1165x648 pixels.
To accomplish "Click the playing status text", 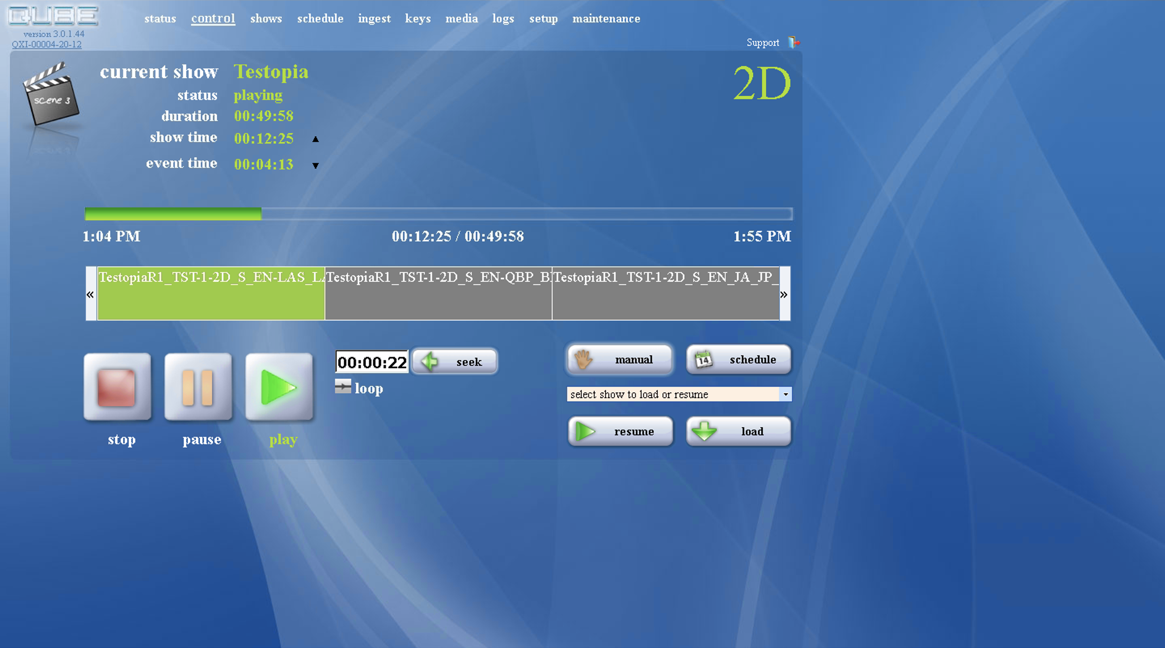I will (258, 95).
